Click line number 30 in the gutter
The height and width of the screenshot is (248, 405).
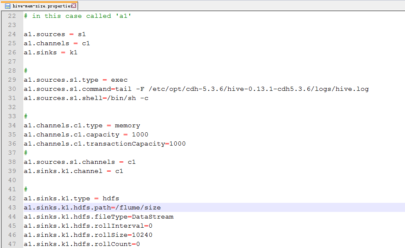point(12,89)
